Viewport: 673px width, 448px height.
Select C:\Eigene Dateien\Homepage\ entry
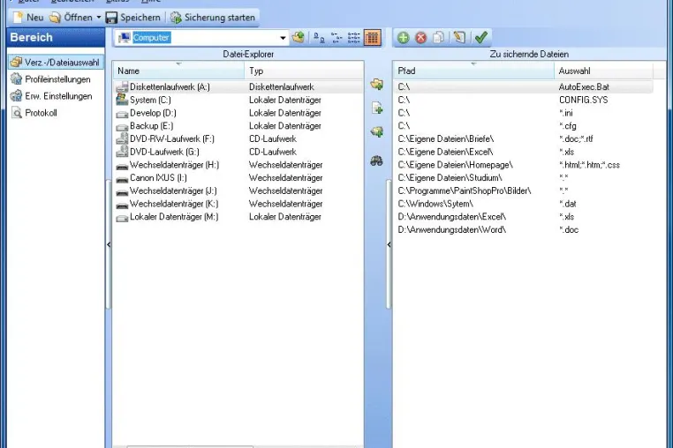pyautogui.click(x=524, y=165)
